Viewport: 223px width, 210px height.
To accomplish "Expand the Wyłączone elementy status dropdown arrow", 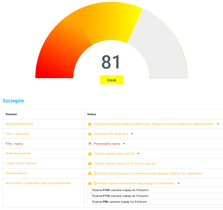I will [x=218, y=124].
